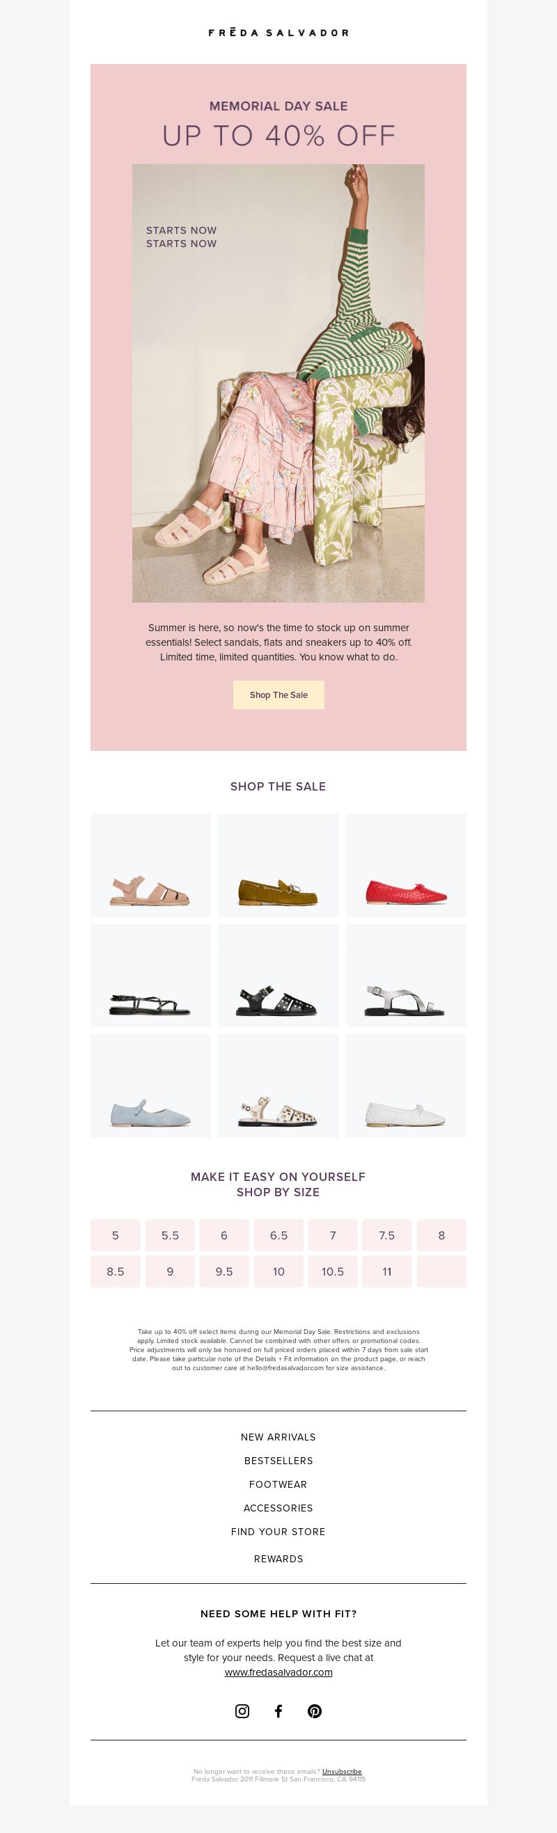Open the Instagram icon link
Viewport: 557px width, 1833px height.
[242, 1711]
